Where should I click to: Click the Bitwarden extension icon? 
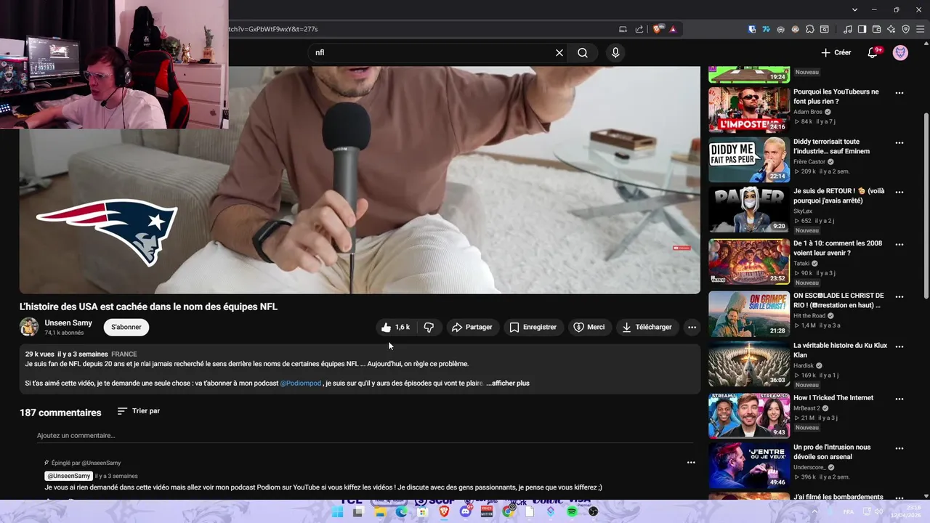tap(752, 29)
